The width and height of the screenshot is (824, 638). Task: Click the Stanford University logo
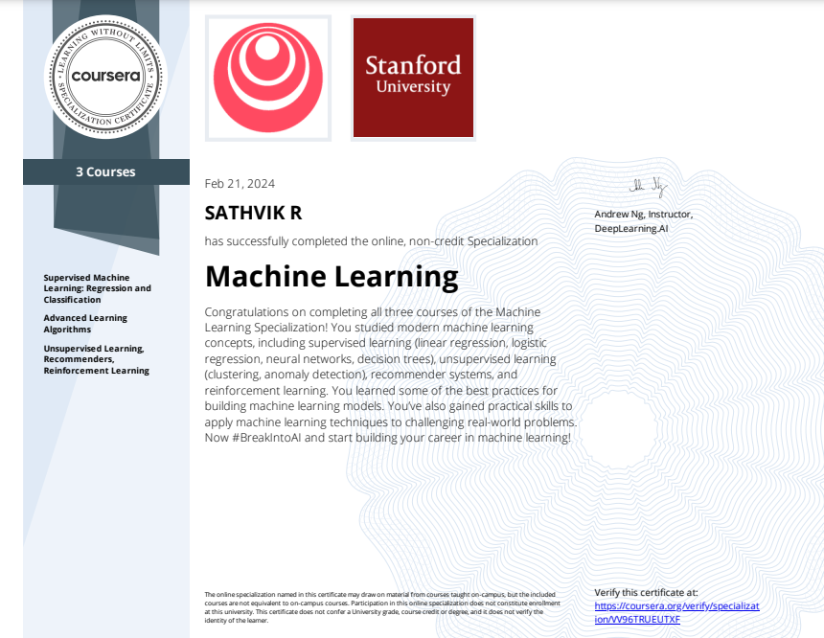pos(413,78)
